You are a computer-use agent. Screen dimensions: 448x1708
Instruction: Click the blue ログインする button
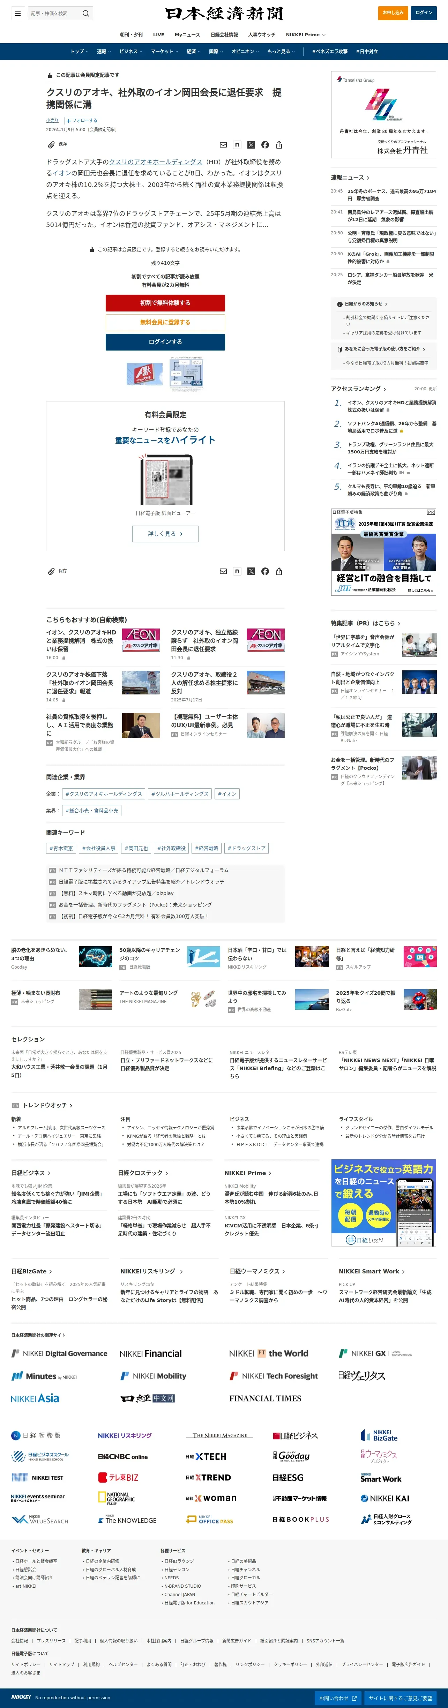pos(165,342)
